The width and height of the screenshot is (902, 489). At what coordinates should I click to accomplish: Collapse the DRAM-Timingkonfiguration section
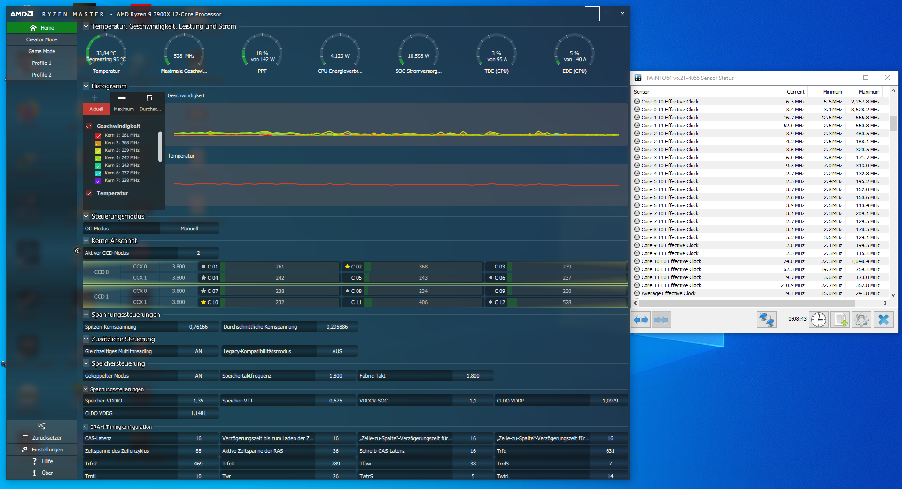point(86,427)
